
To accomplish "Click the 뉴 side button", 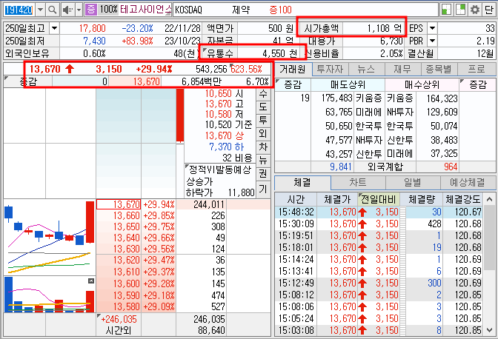I will (263, 161).
